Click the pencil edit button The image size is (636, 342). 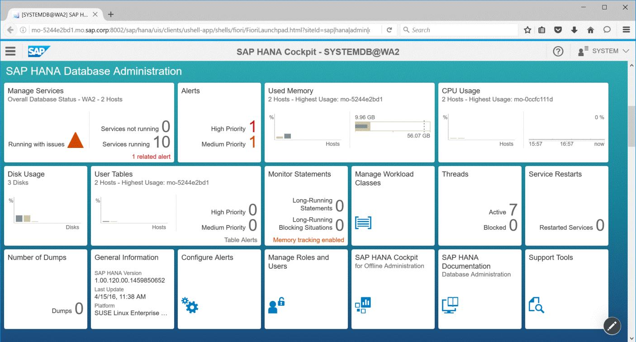pyautogui.click(x=612, y=325)
